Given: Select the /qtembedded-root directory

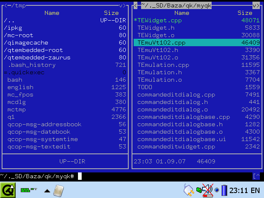Looking at the screenshot, I should [x=65, y=50].
